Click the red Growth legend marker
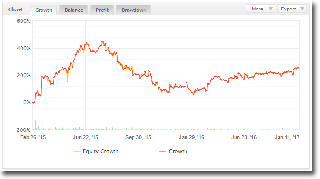Viewport: 320px width, 179px height. tap(163, 152)
